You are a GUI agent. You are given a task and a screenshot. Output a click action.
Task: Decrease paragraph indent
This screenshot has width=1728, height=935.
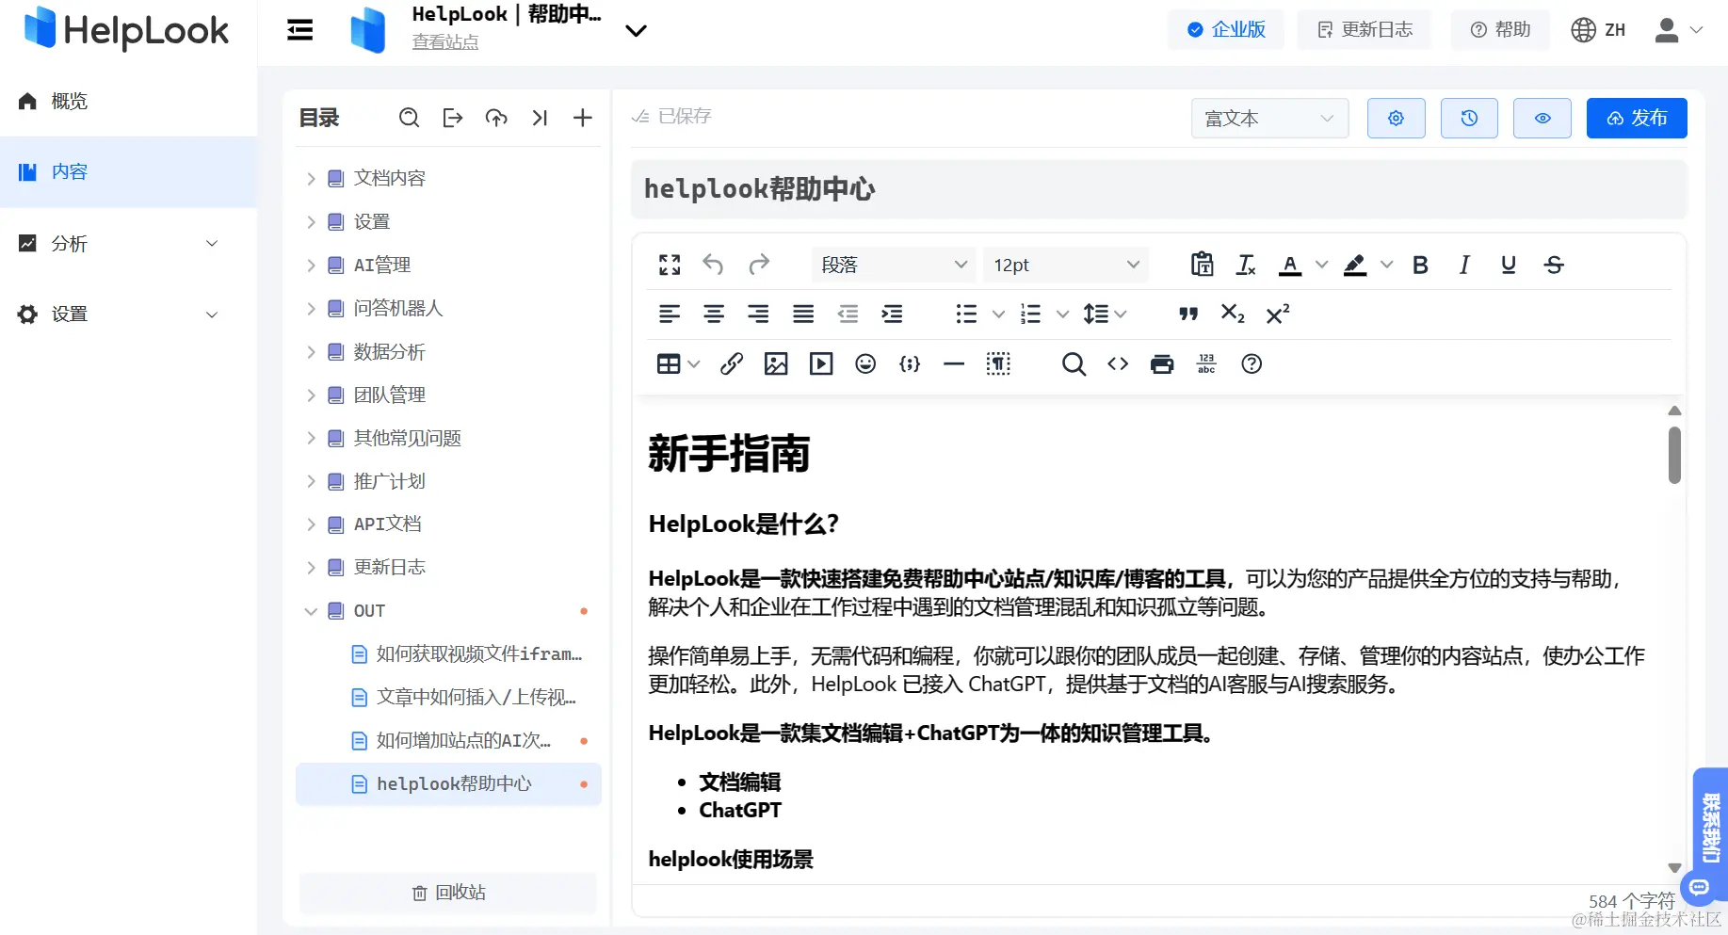848,314
